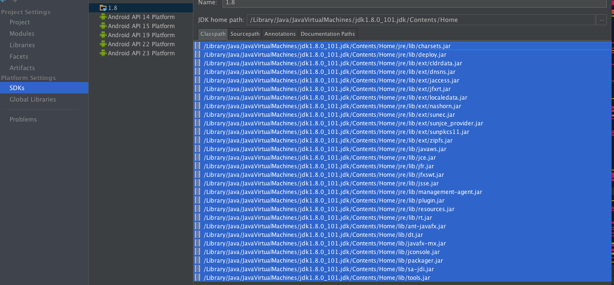
Task: Select the ext/jfxrt.jar classpath entry
Action: click(x=402, y=89)
